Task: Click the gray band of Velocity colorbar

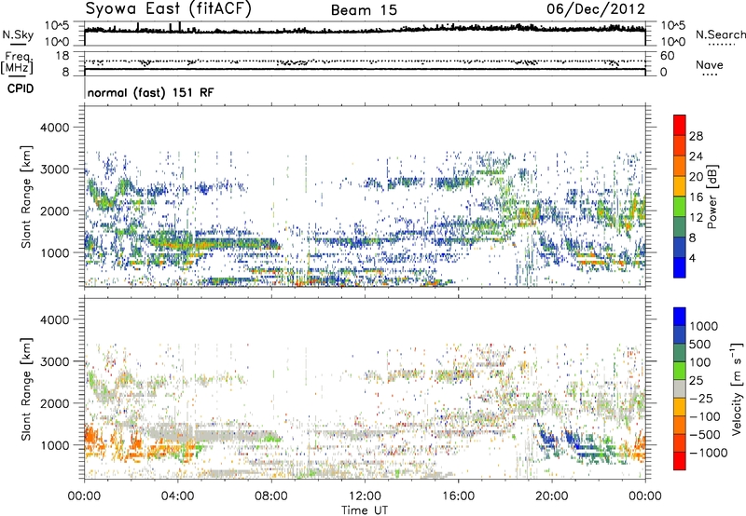Action: coord(680,388)
